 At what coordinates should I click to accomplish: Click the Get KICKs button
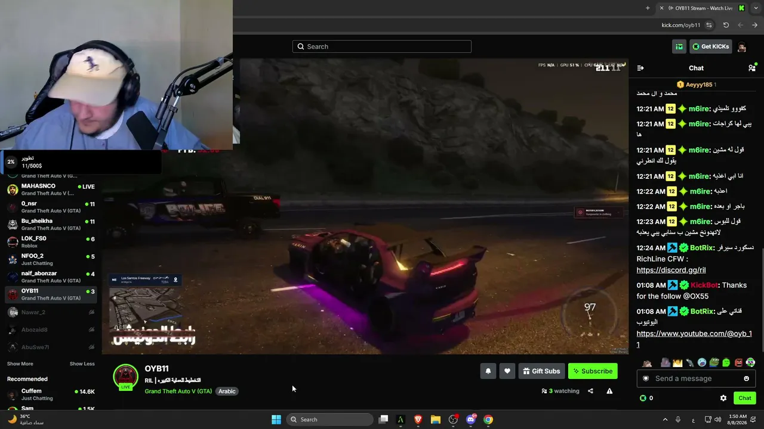click(710, 46)
